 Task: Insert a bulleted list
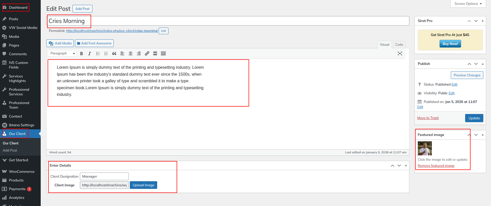point(98,54)
